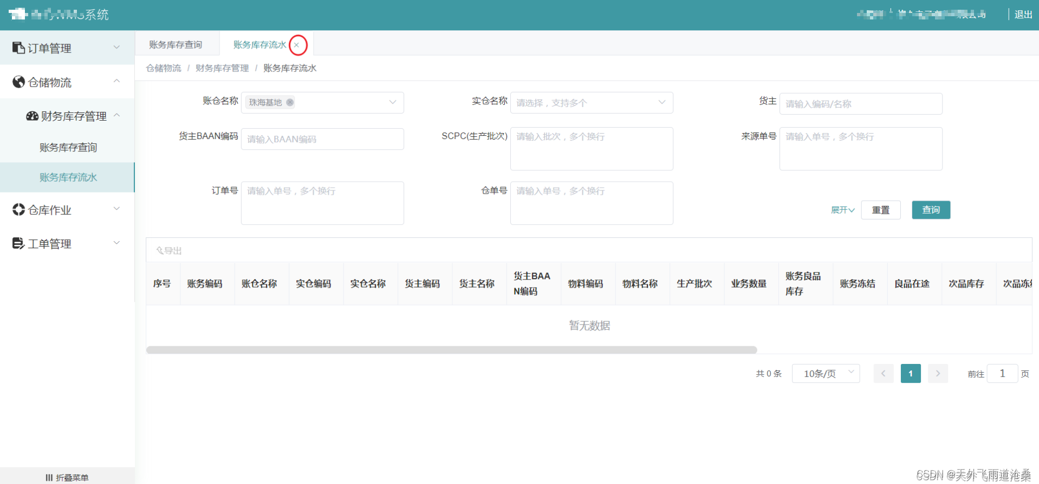1039x484 pixels.
Task: Click the 仓储物流 breadcrumb
Action: 164,68
